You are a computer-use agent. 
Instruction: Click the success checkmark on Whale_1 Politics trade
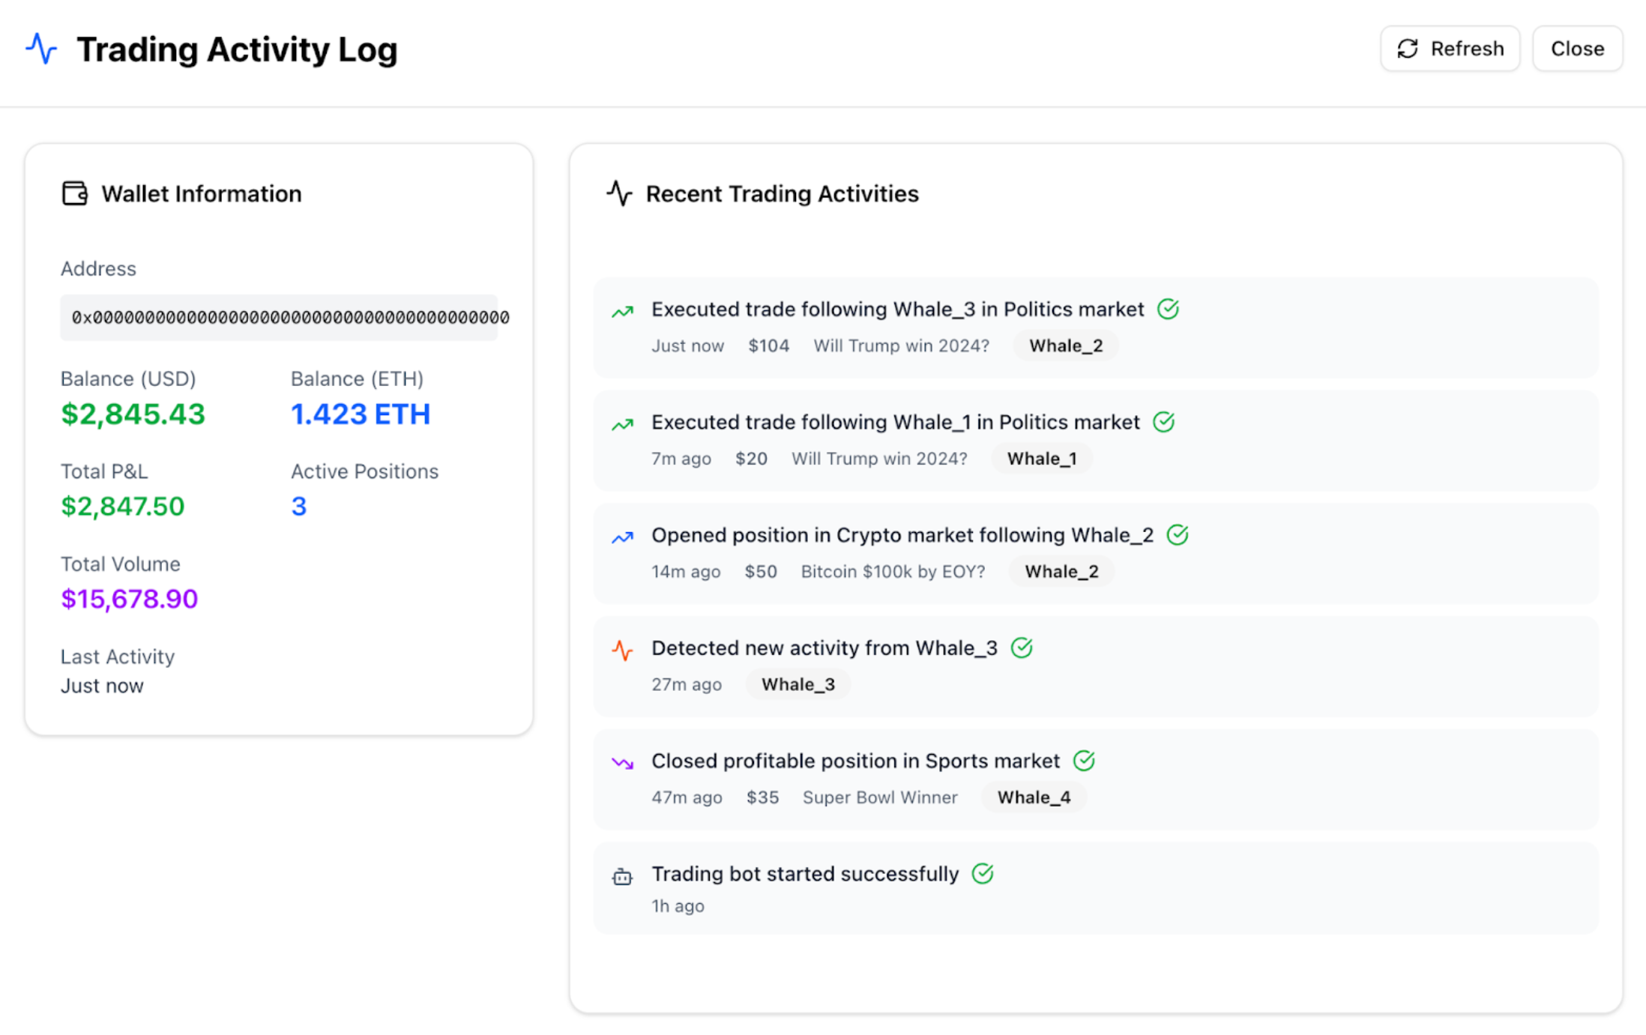(1163, 422)
